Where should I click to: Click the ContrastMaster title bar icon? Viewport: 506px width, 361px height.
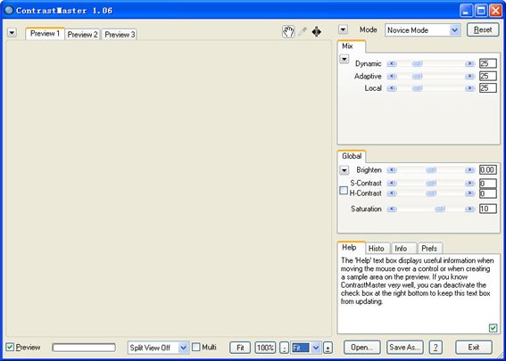pyautogui.click(x=9, y=11)
